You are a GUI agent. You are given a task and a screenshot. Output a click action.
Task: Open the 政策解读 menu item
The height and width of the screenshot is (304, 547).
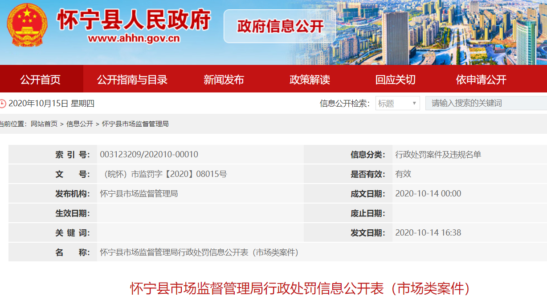(x=310, y=80)
